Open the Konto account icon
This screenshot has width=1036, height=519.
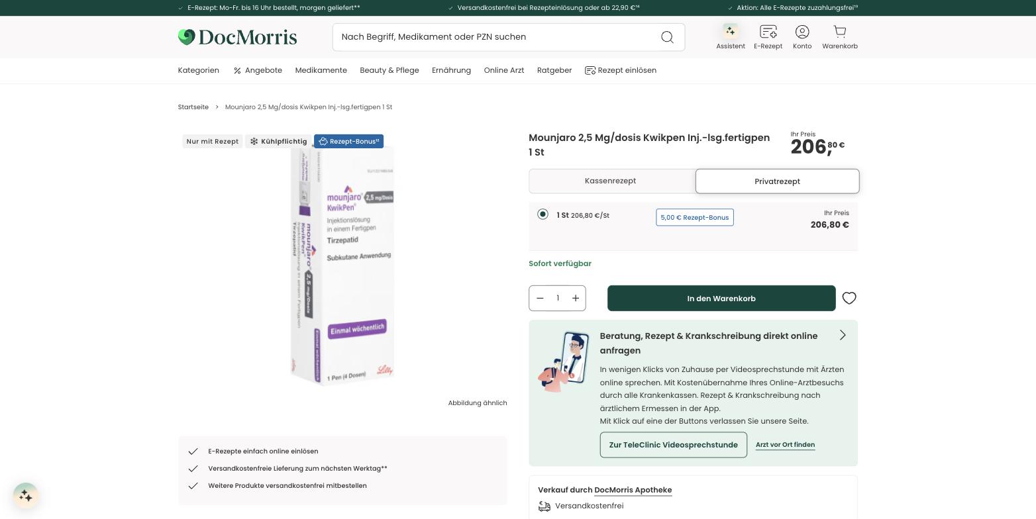(x=802, y=31)
